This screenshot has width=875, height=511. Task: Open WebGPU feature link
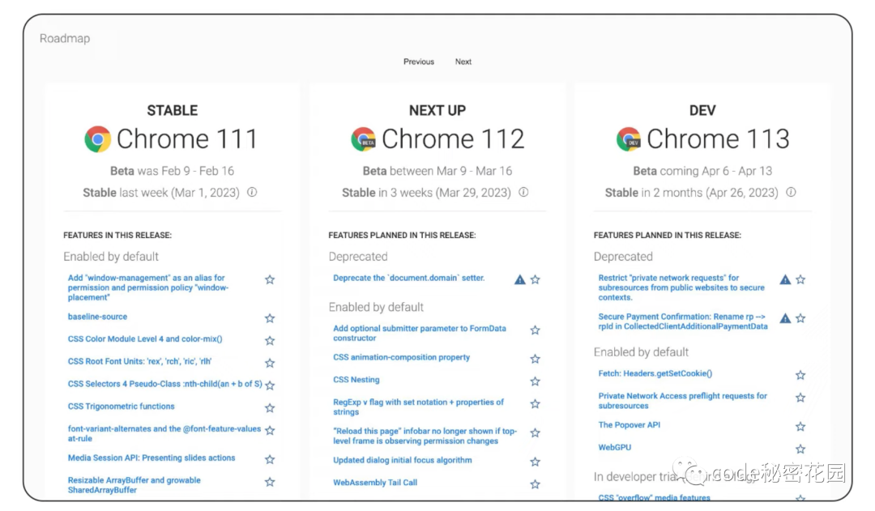614,447
